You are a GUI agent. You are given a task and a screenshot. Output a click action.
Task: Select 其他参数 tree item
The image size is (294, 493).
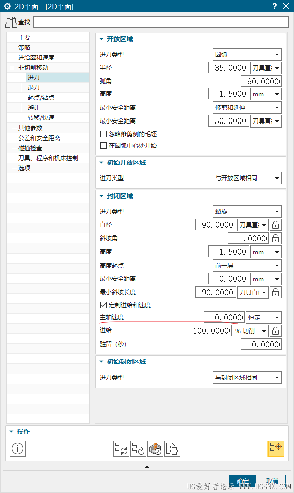tap(30, 128)
